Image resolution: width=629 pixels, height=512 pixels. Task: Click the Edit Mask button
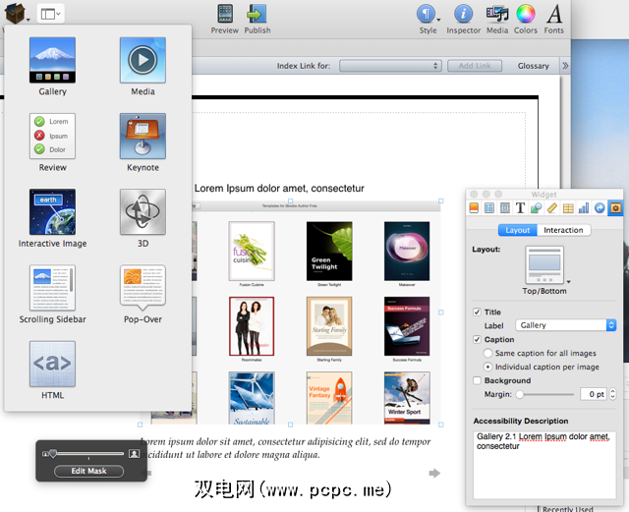[89, 471]
